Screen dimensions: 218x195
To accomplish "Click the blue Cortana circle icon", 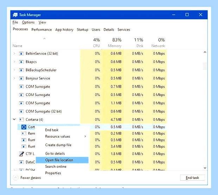I will pos(24,127).
